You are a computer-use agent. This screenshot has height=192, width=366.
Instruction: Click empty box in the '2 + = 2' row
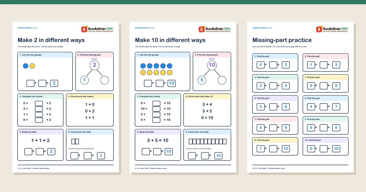[39, 109]
